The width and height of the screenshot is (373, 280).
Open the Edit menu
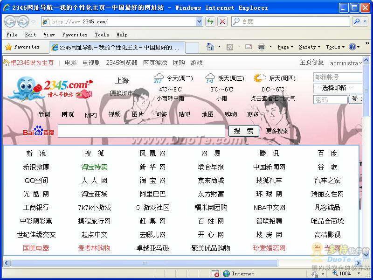[30, 35]
